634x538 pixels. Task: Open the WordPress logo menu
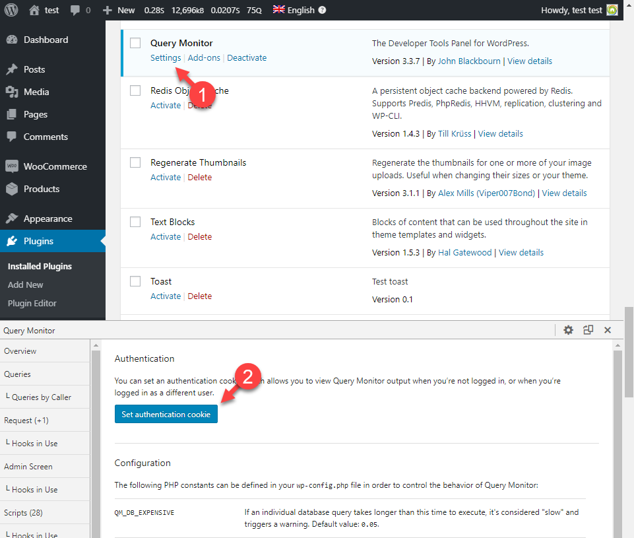(x=11, y=10)
